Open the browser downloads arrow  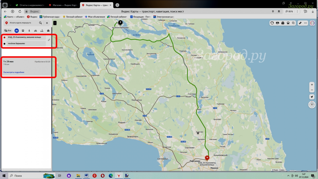(313, 11)
